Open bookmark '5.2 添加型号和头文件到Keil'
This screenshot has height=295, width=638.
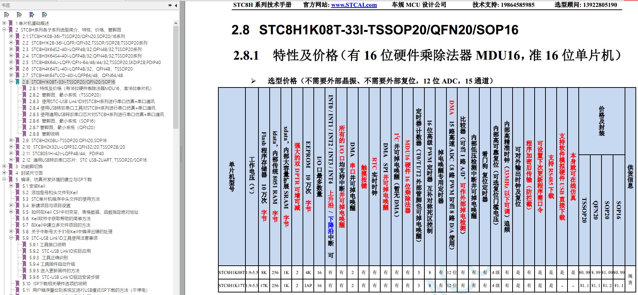click(50, 192)
